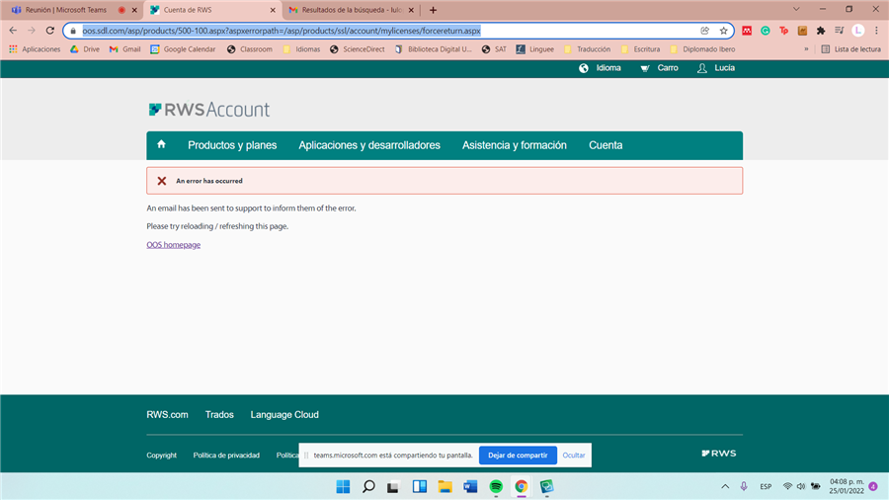Close the Cuenta de RWS tab
The height and width of the screenshot is (500, 889).
(x=273, y=10)
